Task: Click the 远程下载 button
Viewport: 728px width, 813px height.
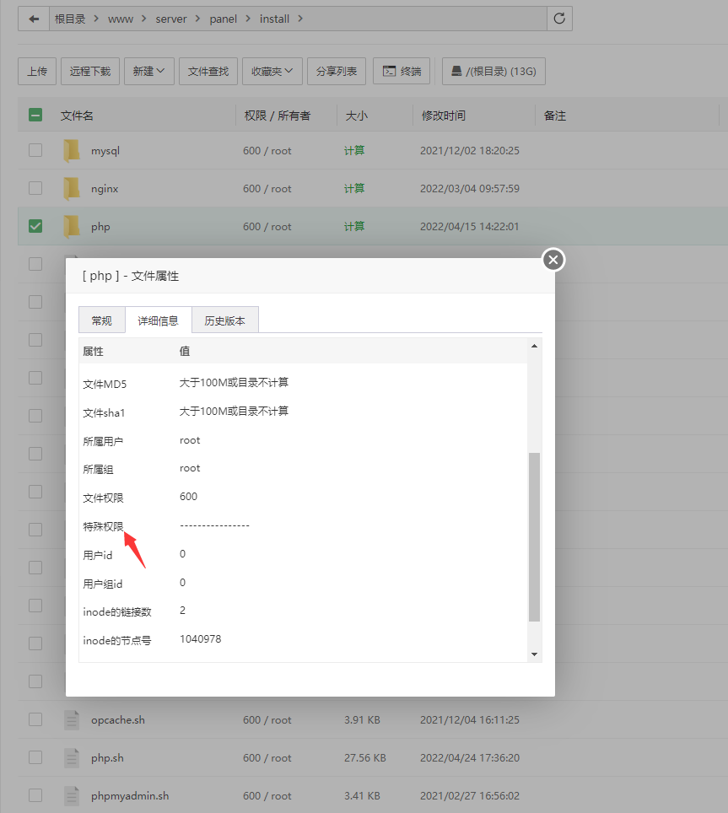Action: 90,71
